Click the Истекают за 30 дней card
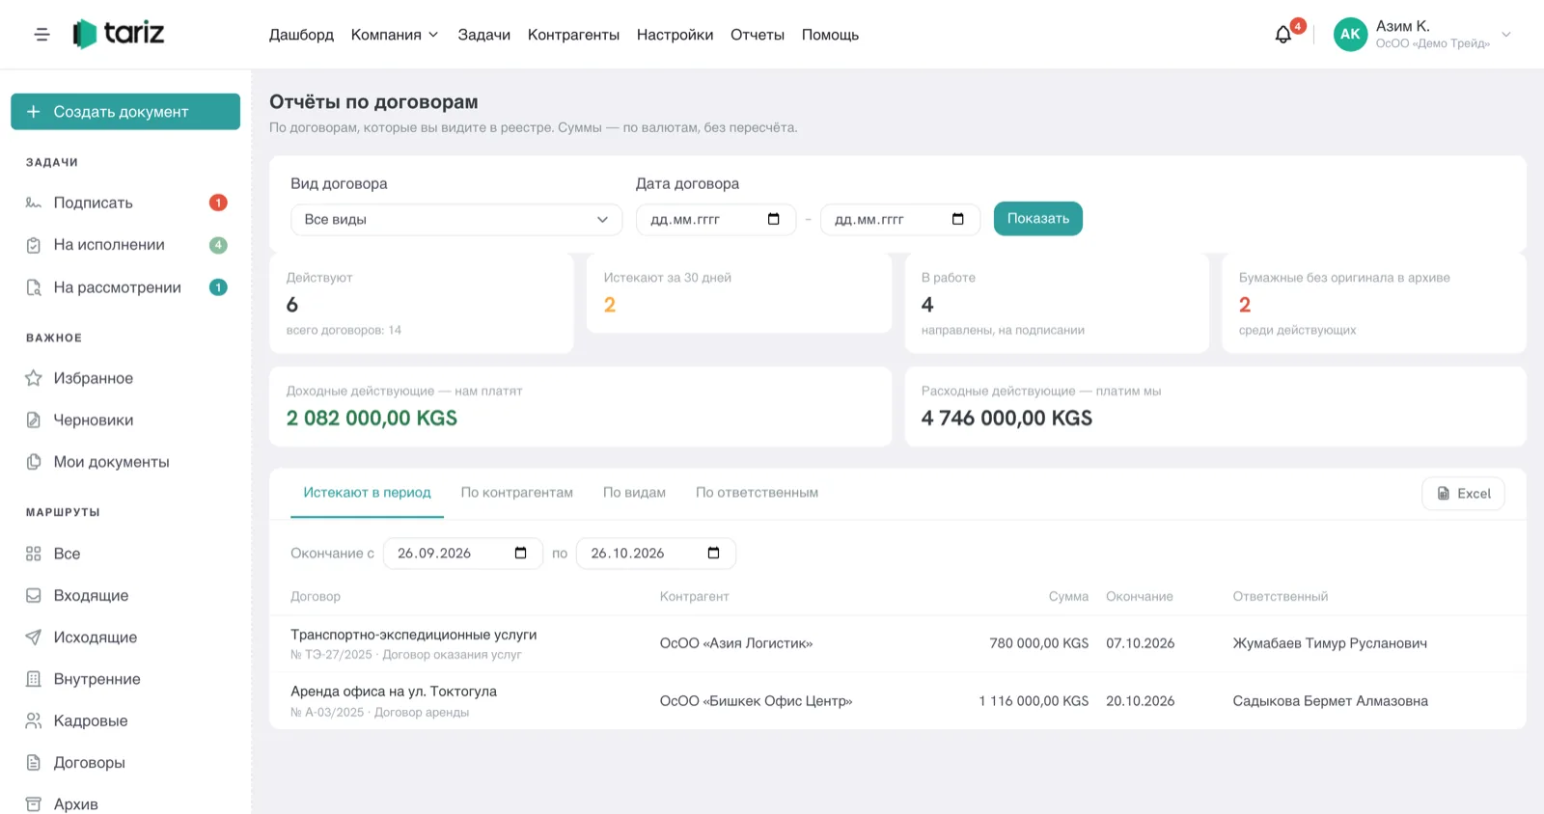Image resolution: width=1544 pixels, height=814 pixels. [739, 293]
